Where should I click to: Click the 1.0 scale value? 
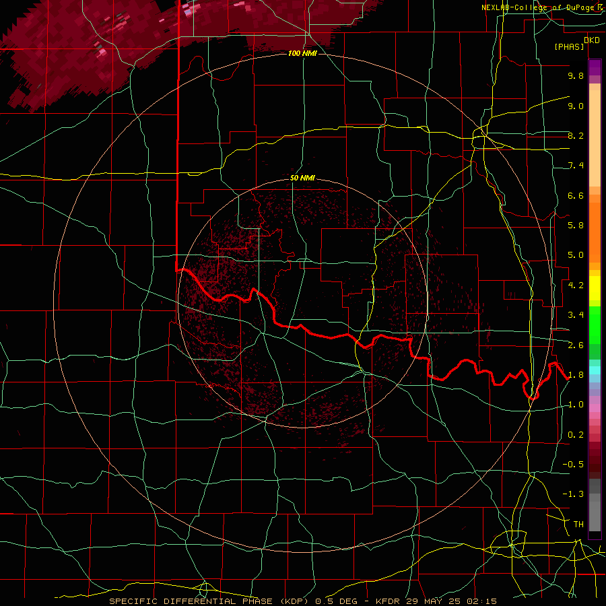point(576,405)
